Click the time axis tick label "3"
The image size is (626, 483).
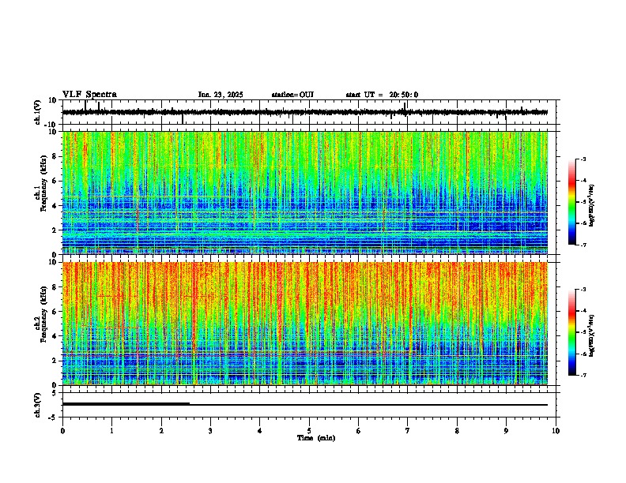(210, 431)
